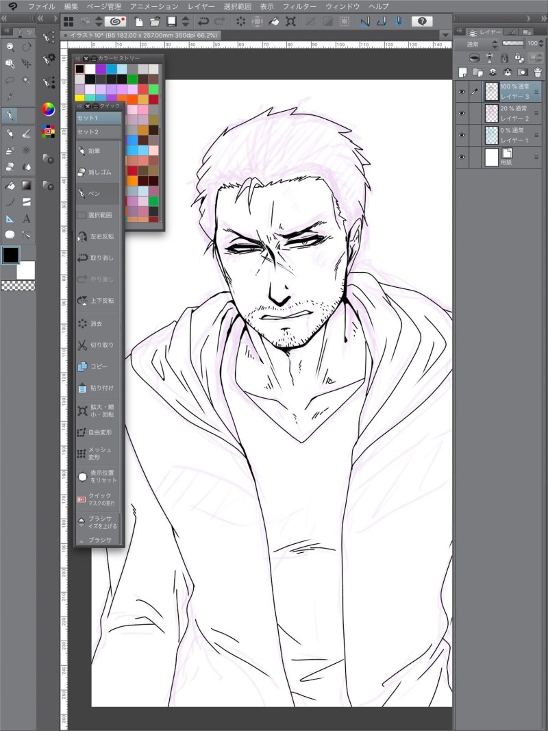Click the layer opacity 100 stepper arrows
Image resolution: width=548 pixels, height=731 pixels.
tap(541, 43)
